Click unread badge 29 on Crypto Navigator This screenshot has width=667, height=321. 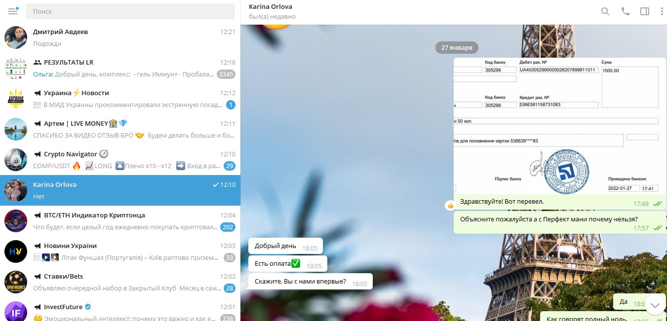[230, 166]
